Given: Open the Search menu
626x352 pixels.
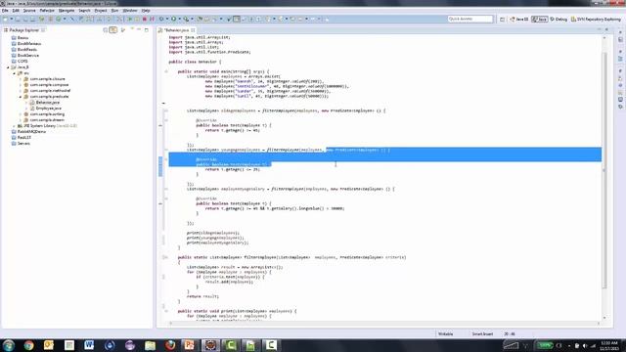Looking at the screenshot, I should 84,11.
